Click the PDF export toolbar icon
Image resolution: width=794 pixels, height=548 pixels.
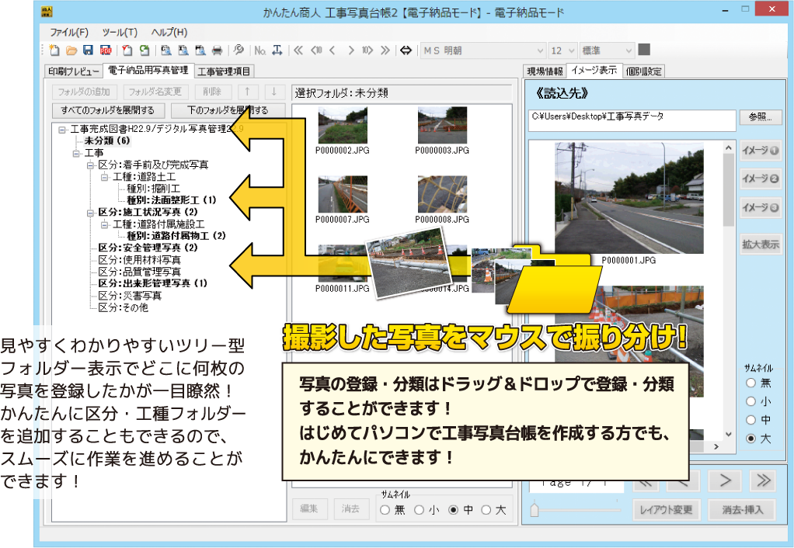(x=106, y=50)
